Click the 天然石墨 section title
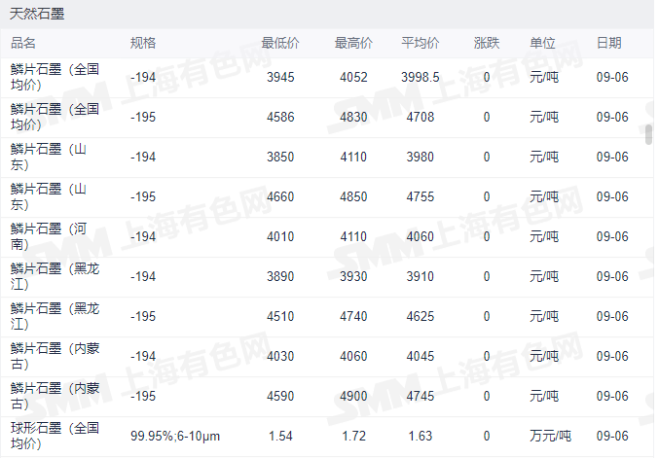This screenshot has width=659, height=458. 37,14
